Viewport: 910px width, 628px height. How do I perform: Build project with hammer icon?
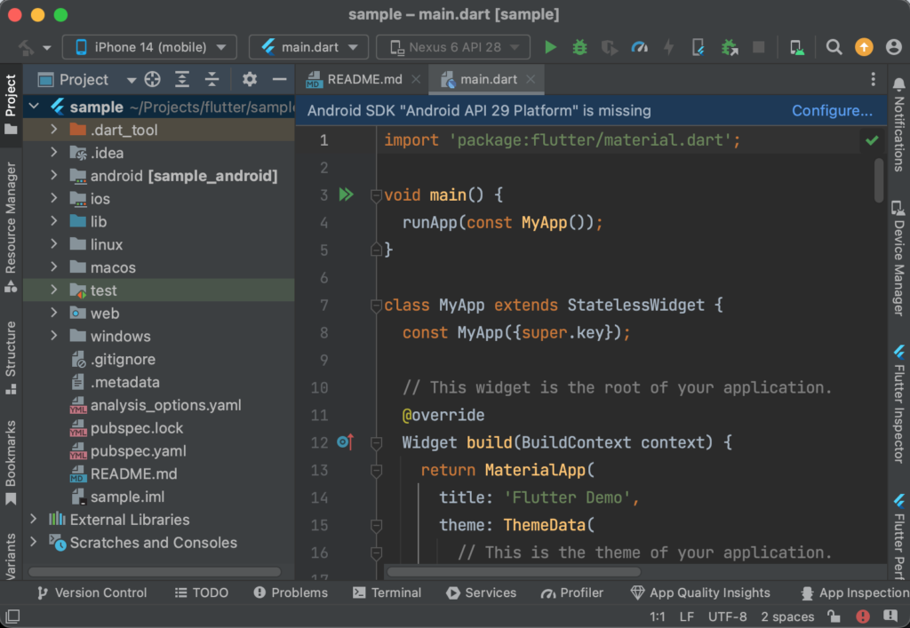coord(25,47)
